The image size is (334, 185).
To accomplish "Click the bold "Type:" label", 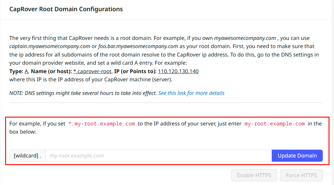I will 16,71.
